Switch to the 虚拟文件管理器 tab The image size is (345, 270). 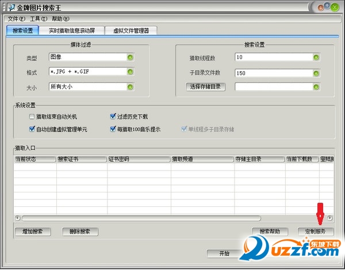tap(131, 30)
